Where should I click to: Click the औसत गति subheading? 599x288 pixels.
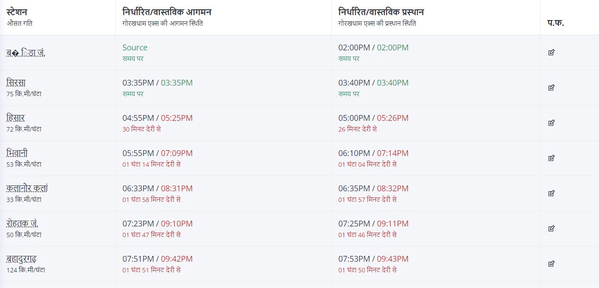pos(19,23)
